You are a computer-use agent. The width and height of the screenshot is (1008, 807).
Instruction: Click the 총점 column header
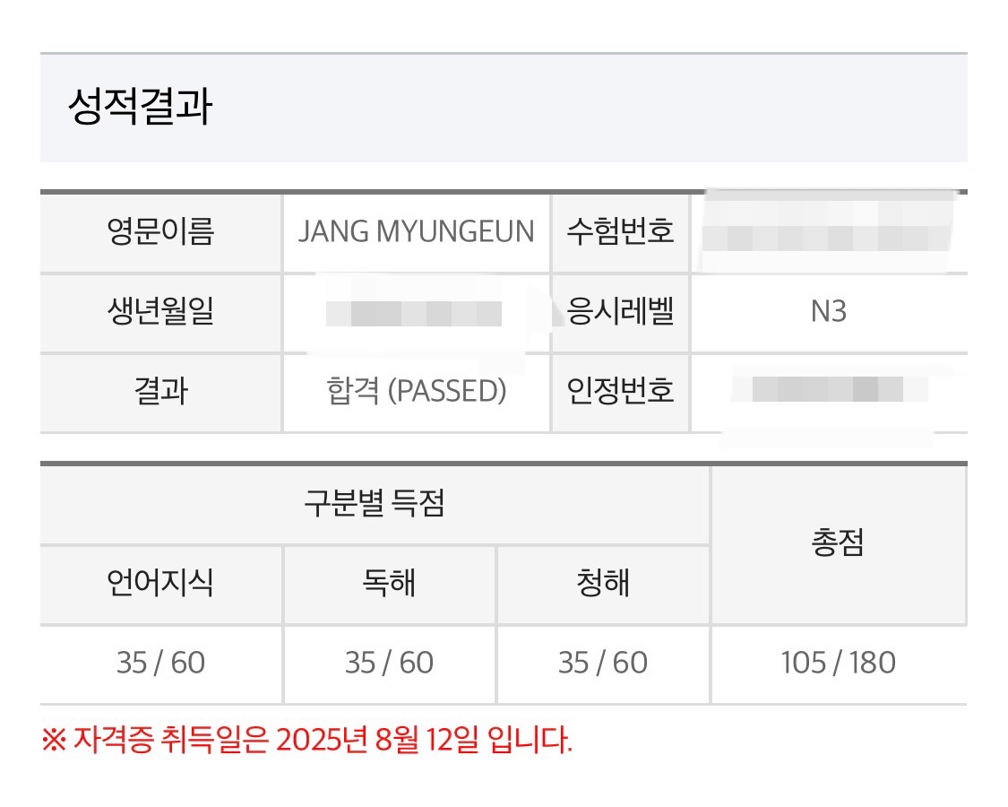point(838,544)
